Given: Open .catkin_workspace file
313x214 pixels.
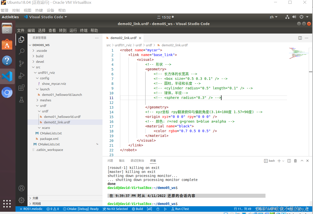Looking at the screenshot, I should [x=65, y=150].
